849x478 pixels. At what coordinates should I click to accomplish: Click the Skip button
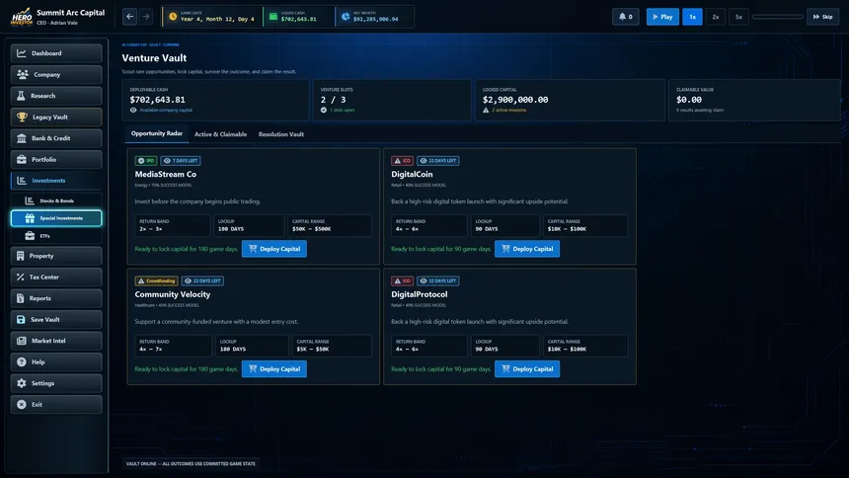(822, 17)
